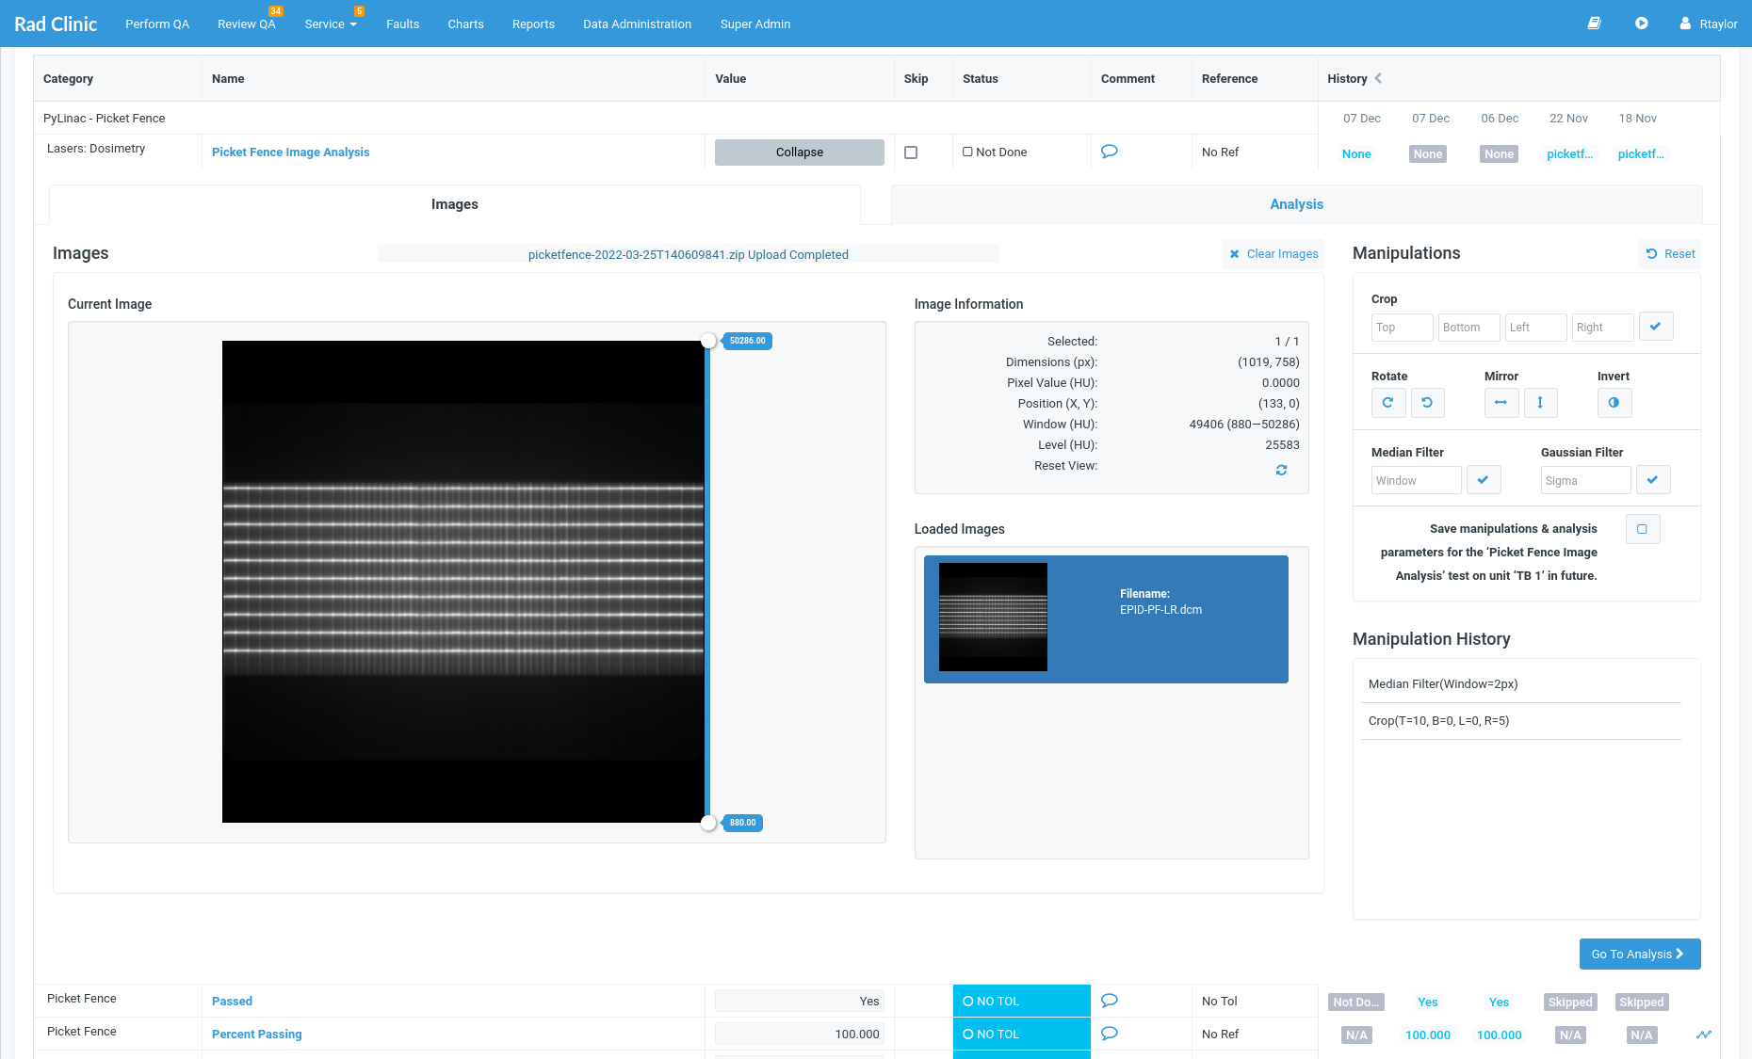Open the Review QA menu

(x=246, y=24)
